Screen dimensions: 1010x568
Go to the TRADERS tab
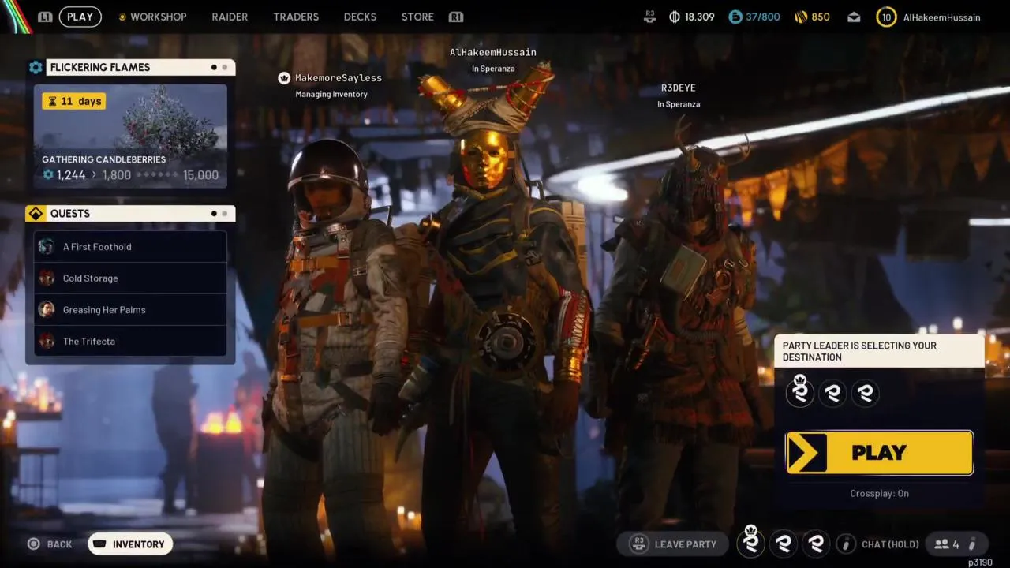(296, 17)
